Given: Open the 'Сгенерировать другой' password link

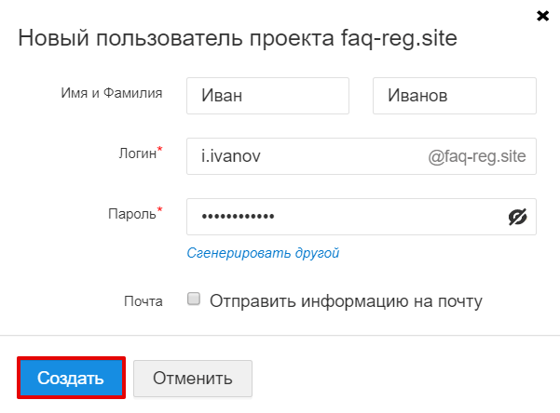Looking at the screenshot, I should [263, 252].
